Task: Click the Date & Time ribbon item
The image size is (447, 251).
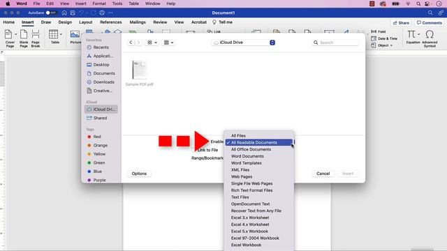Action: [384, 38]
